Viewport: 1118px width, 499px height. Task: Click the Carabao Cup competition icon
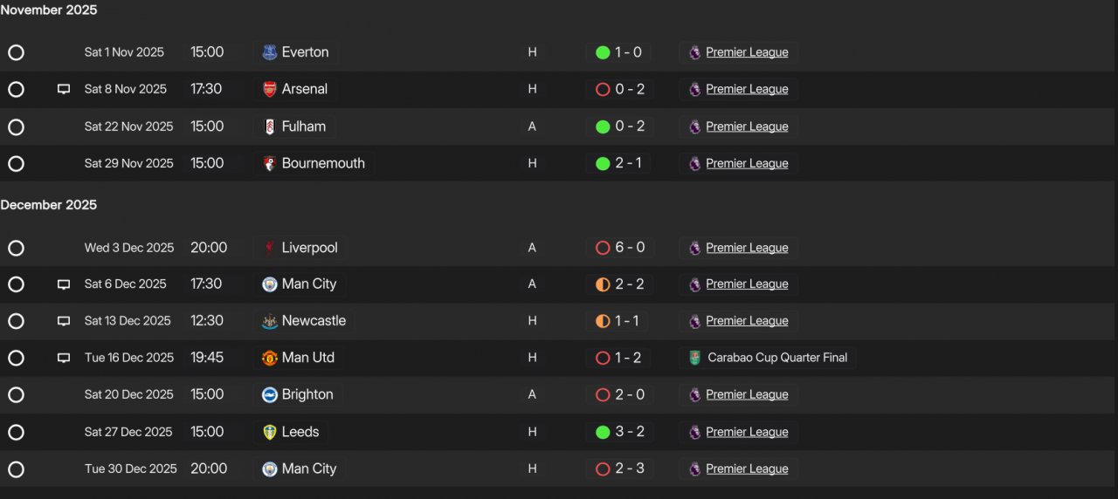click(694, 358)
